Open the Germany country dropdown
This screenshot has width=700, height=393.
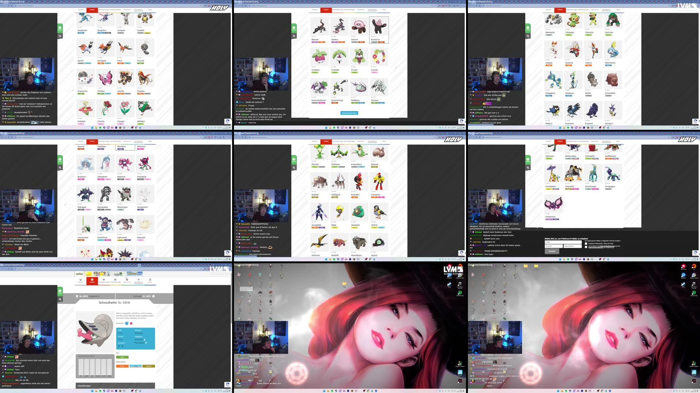(x=553, y=246)
